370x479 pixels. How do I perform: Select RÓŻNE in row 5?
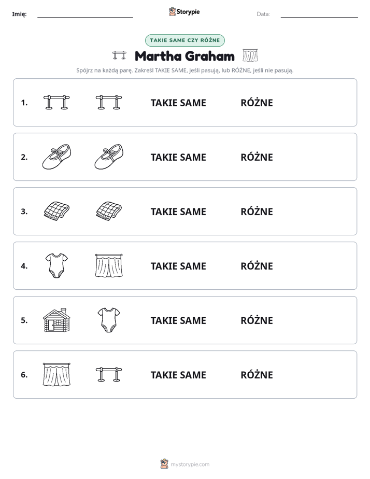257,320
